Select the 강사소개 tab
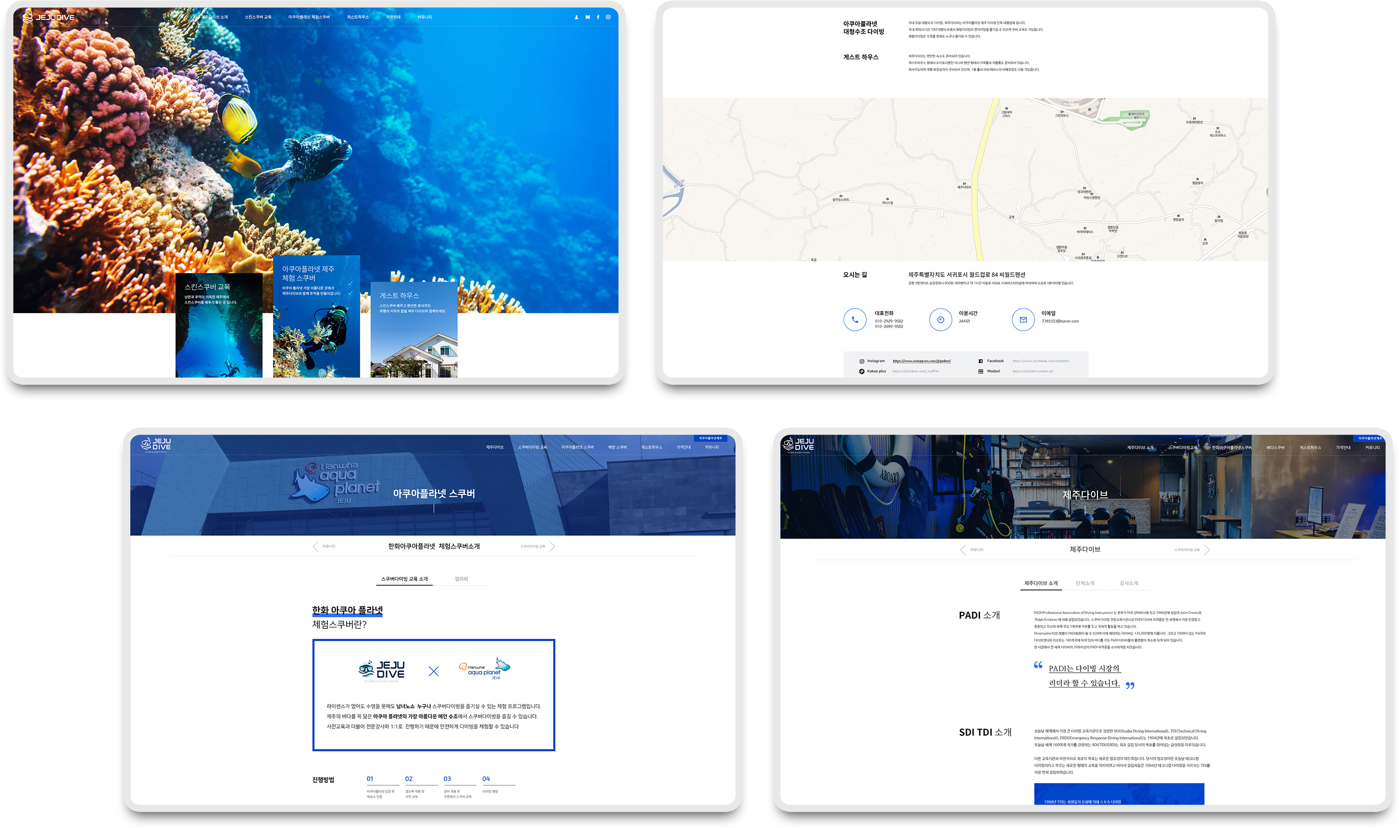 point(1128,584)
